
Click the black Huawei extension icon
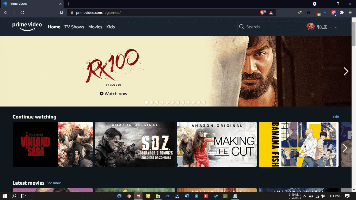click(x=309, y=12)
